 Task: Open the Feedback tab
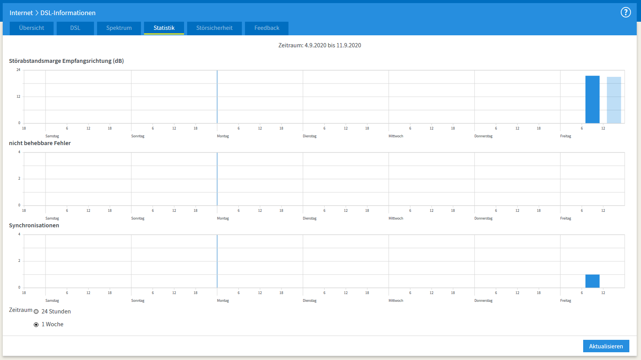coord(267,28)
